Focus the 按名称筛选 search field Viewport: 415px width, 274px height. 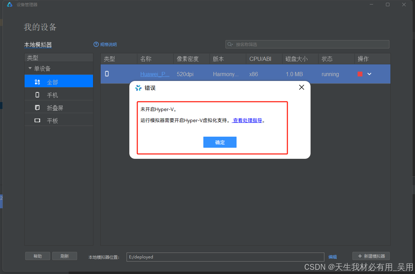tap(307, 44)
